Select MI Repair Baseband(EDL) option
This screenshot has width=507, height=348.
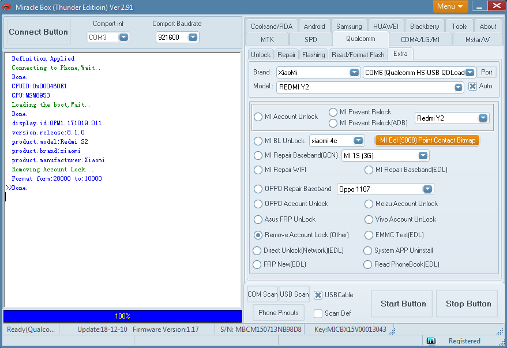tap(369, 170)
